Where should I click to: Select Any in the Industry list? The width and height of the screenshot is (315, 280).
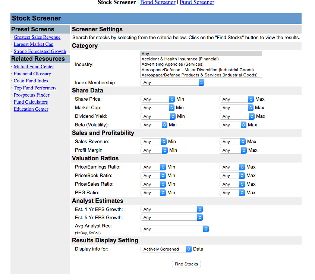201,54
